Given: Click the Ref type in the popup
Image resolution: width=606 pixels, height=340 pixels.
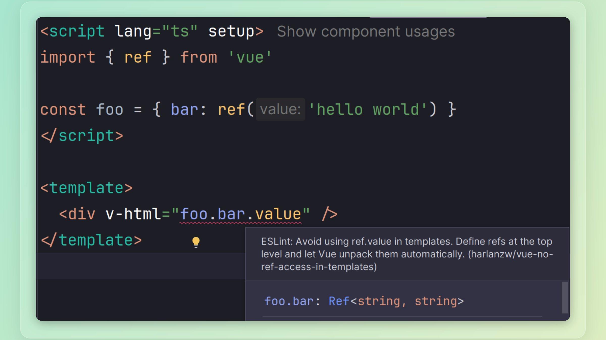Looking at the screenshot, I should tap(339, 301).
